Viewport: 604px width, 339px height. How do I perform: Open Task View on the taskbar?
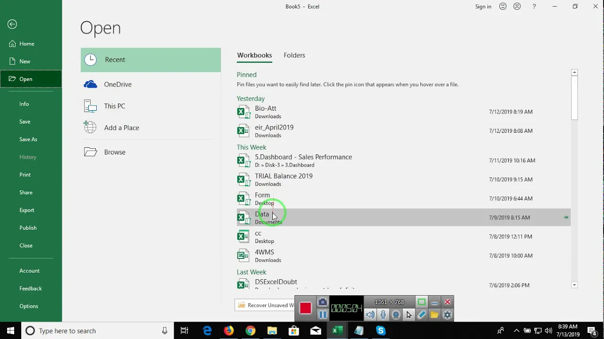185,331
